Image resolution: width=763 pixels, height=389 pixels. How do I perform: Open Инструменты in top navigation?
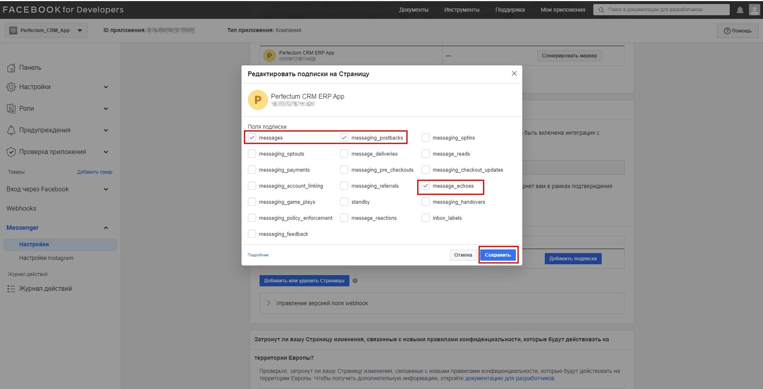pos(462,10)
